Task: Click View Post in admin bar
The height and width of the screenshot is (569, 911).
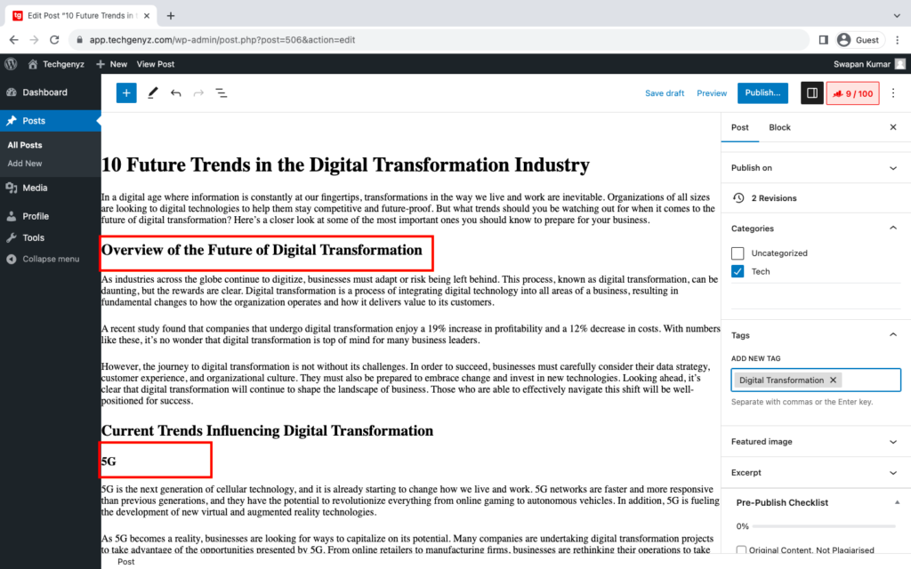Action: click(155, 64)
